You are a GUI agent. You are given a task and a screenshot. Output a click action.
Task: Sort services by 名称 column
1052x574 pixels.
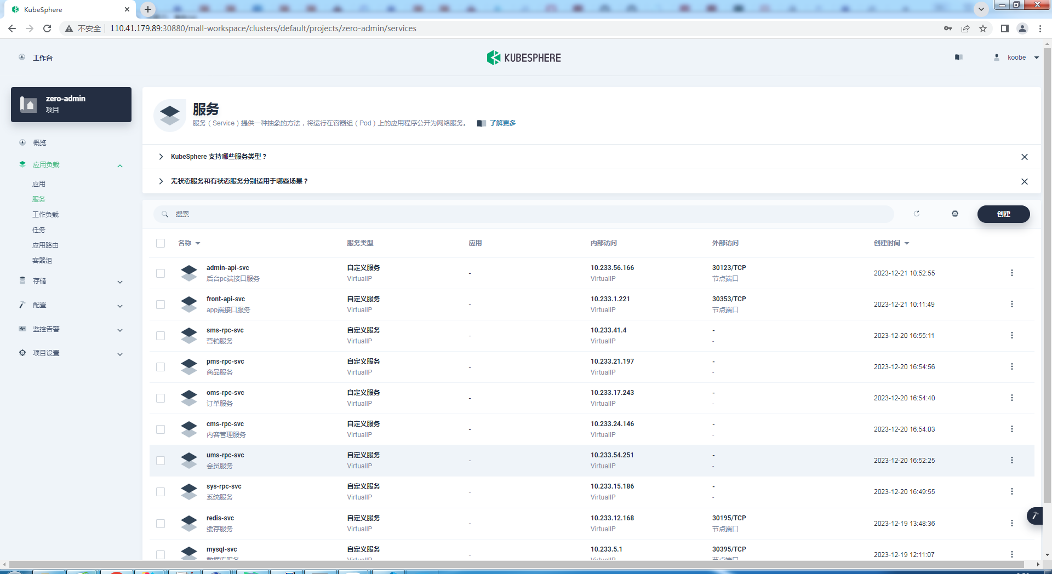coord(189,243)
